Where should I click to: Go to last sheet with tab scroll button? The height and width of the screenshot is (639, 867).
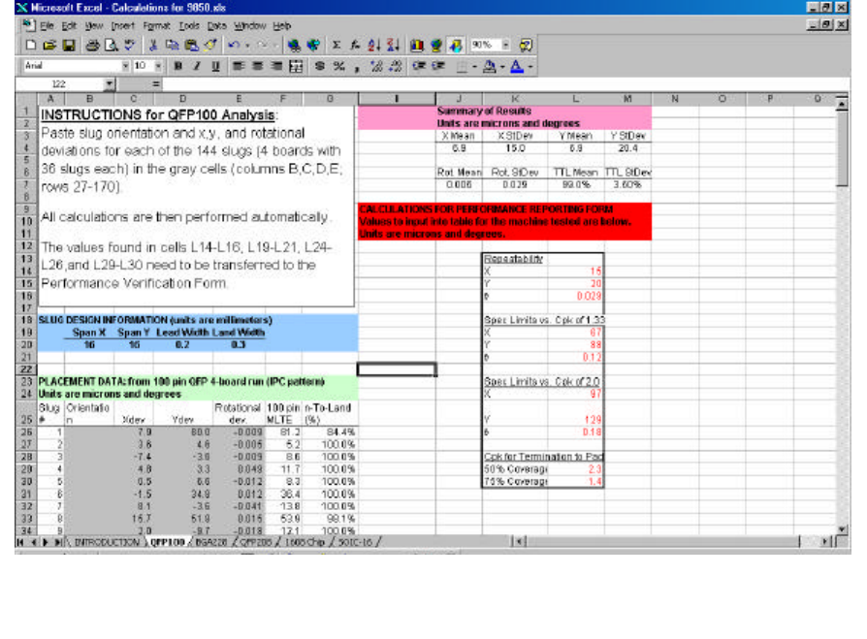point(58,542)
